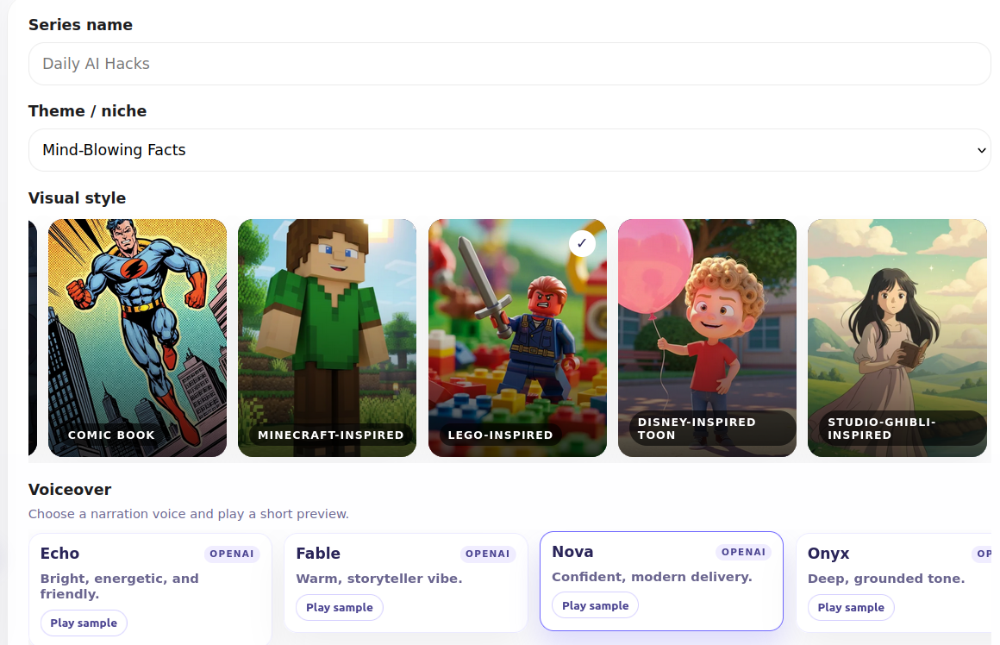Click the checkmark on Lego-Inspired card
The height and width of the screenshot is (645, 1000).
[x=582, y=243]
